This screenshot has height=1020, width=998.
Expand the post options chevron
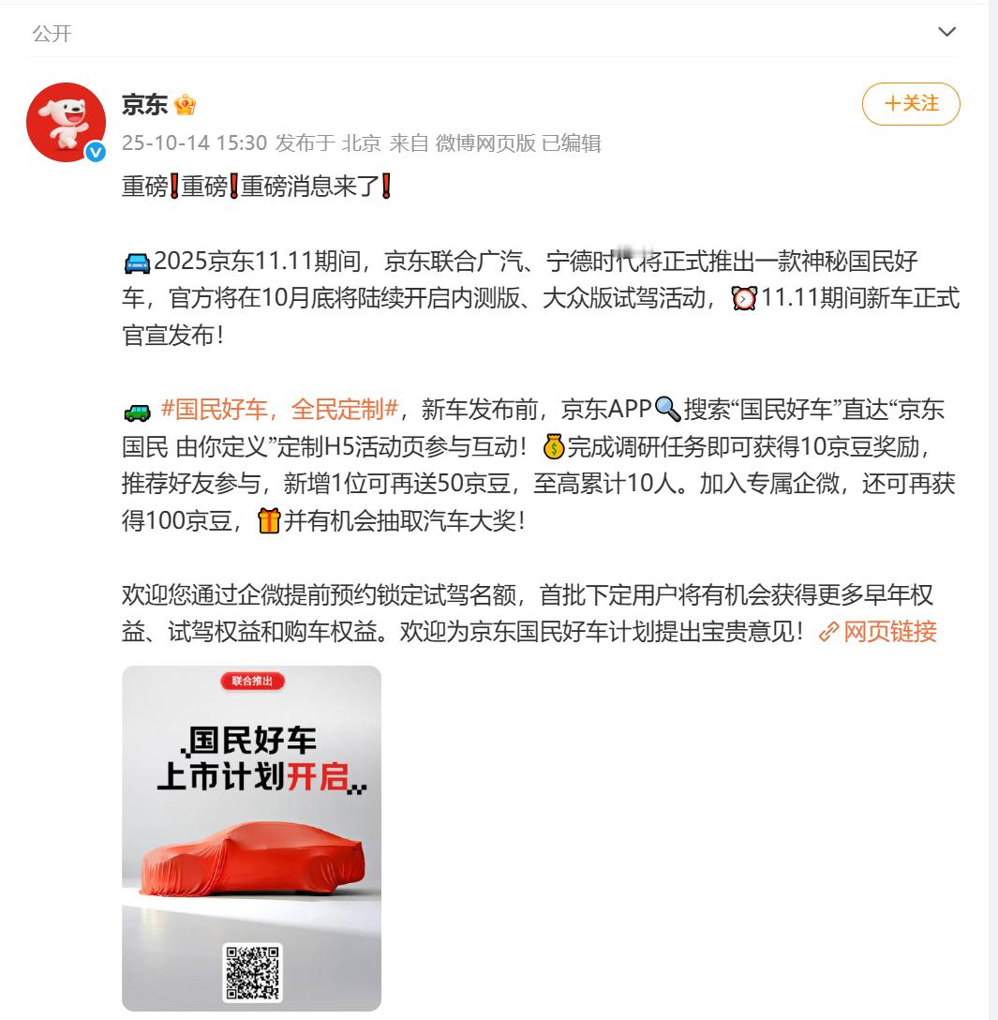click(946, 32)
